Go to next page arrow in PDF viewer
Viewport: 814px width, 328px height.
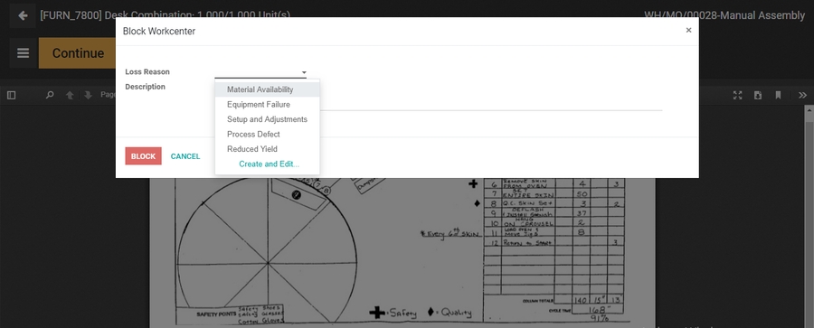tap(89, 95)
